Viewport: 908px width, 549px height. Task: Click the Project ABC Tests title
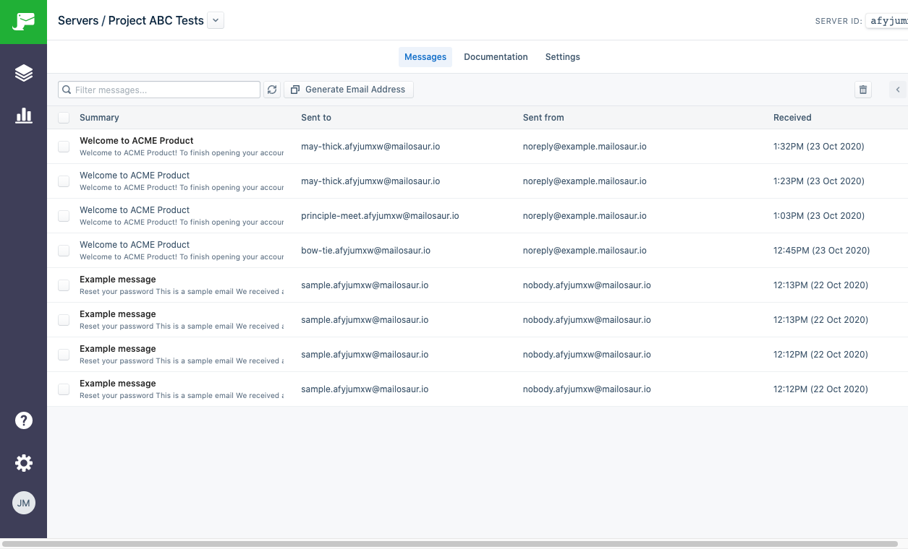tap(156, 20)
